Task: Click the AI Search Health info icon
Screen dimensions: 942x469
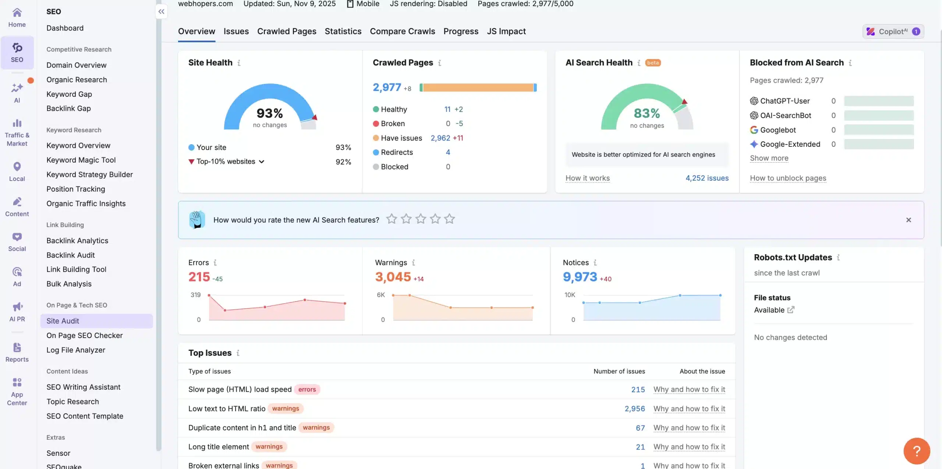Action: pyautogui.click(x=639, y=63)
